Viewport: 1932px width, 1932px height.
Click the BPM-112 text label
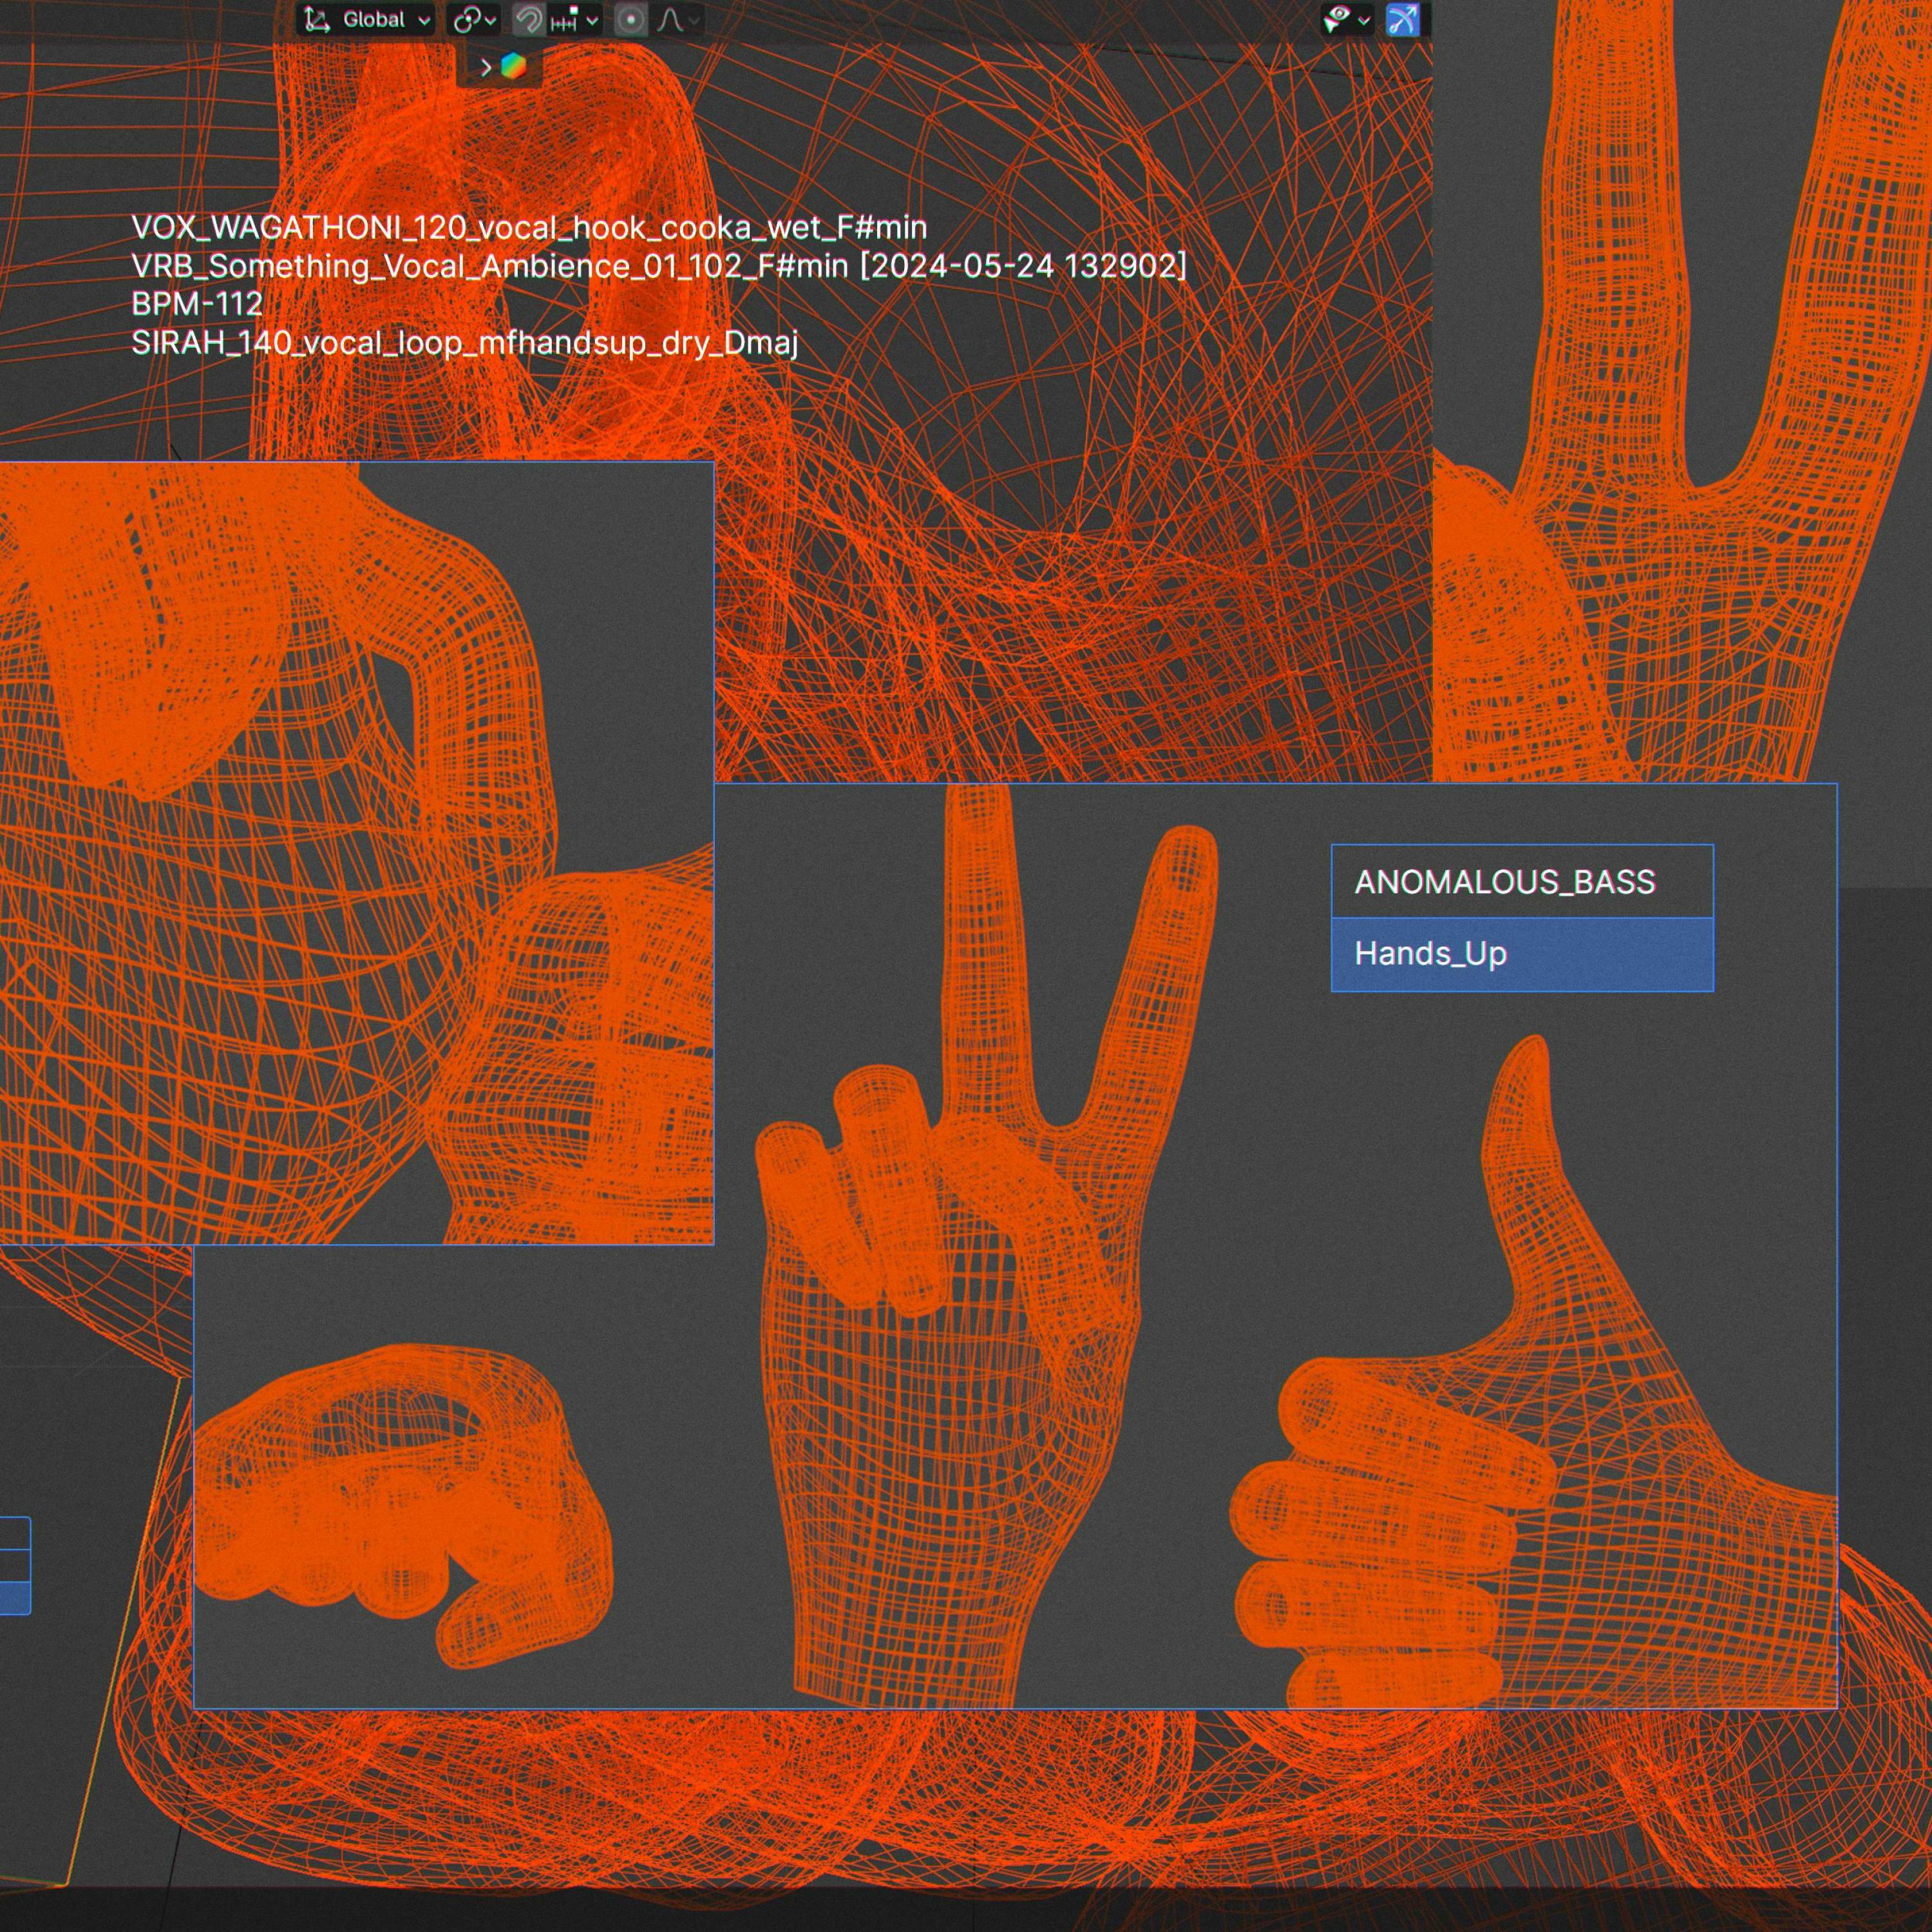[x=197, y=304]
